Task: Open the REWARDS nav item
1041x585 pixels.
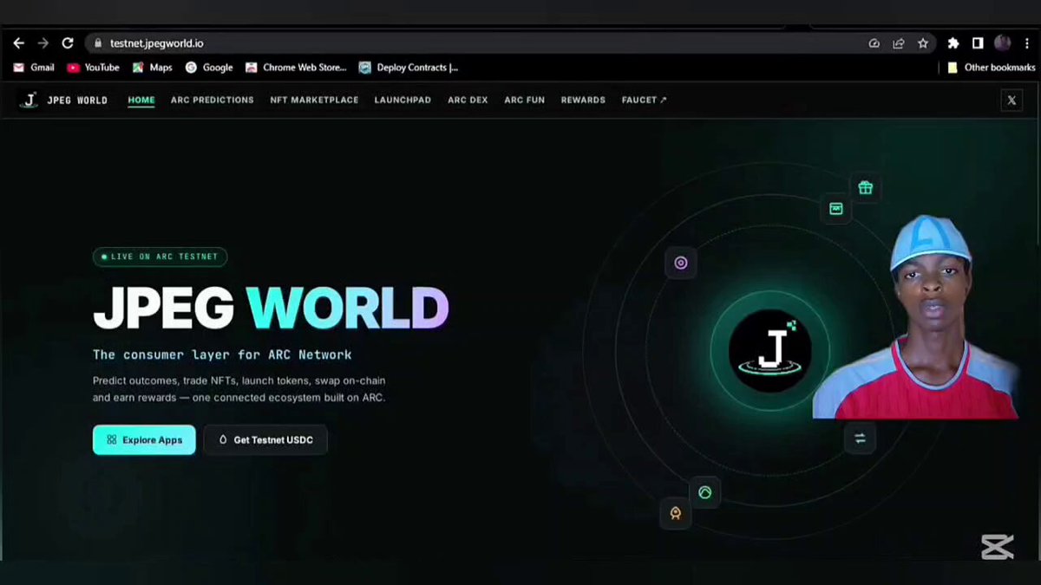Action: (583, 101)
